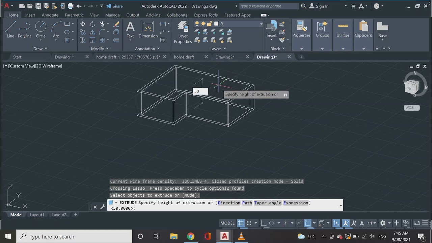Select the Line tool in Draw panel
432x243 pixels.
click(x=10, y=29)
